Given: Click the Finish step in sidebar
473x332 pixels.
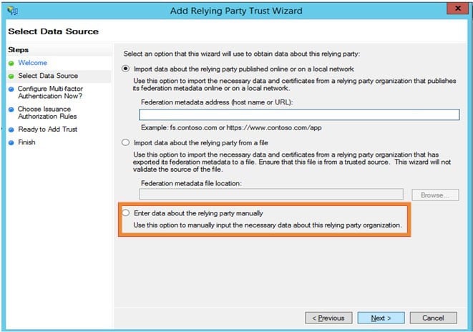Looking at the screenshot, I should click(x=26, y=142).
